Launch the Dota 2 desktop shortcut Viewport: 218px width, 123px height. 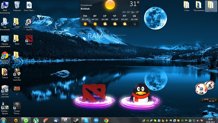29,40
